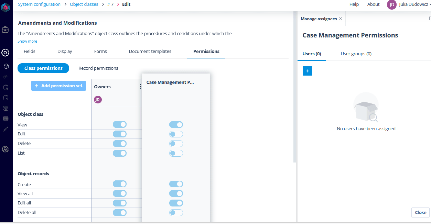
Task: Toggle Case Management Create records permission
Action: click(176, 184)
